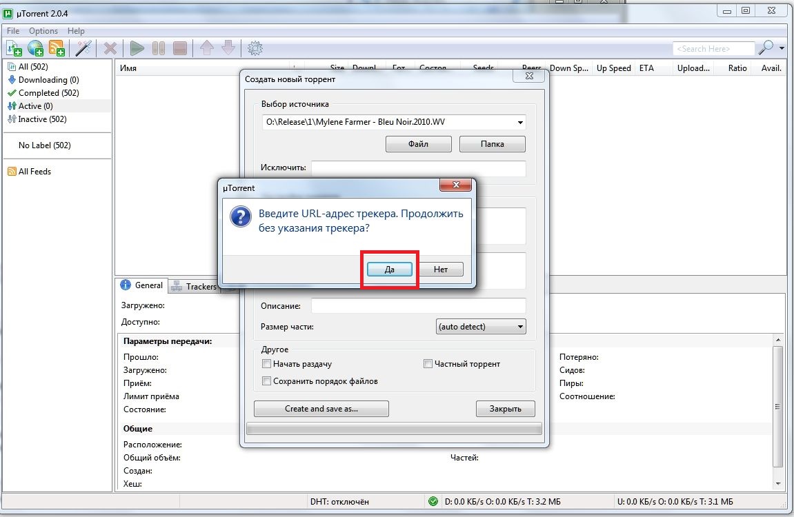The width and height of the screenshot is (794, 517).
Task: Sort torrents by Up Speed column
Action: coord(613,68)
